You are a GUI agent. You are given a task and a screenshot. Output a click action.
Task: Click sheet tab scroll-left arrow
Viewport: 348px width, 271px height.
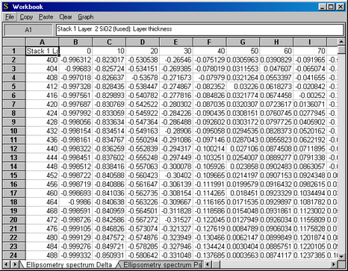click(7, 264)
